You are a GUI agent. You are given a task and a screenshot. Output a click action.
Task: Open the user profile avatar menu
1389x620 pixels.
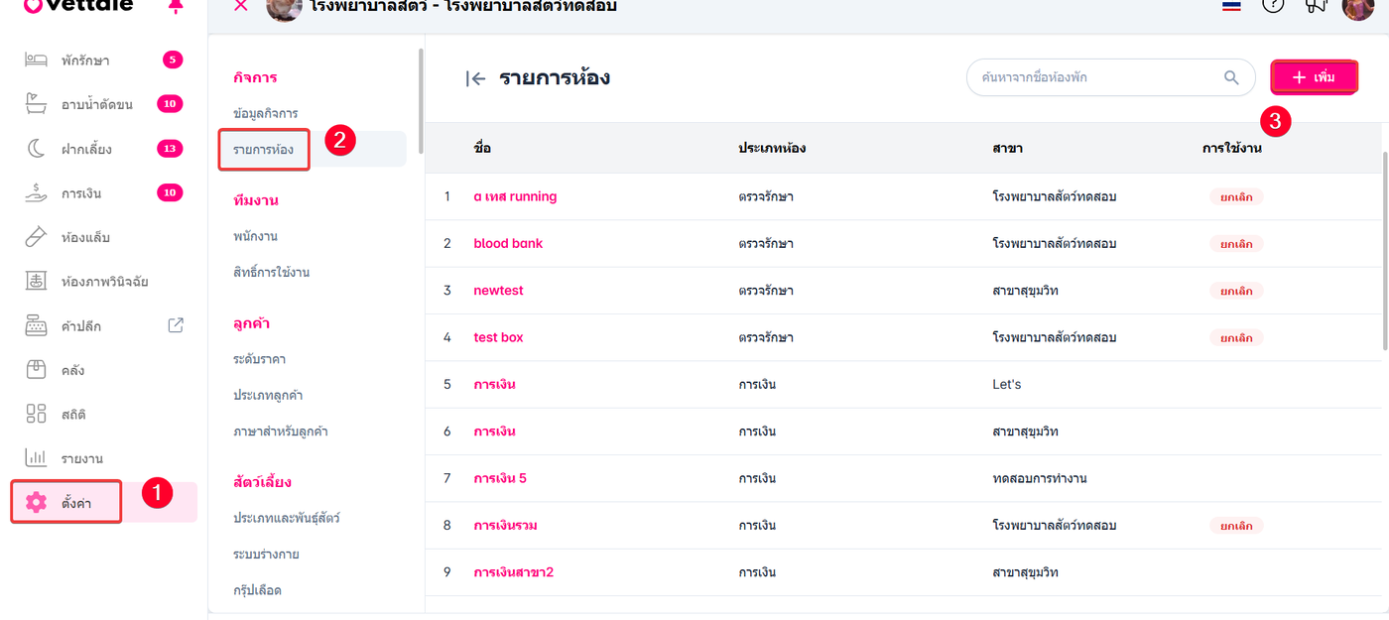point(1357,6)
